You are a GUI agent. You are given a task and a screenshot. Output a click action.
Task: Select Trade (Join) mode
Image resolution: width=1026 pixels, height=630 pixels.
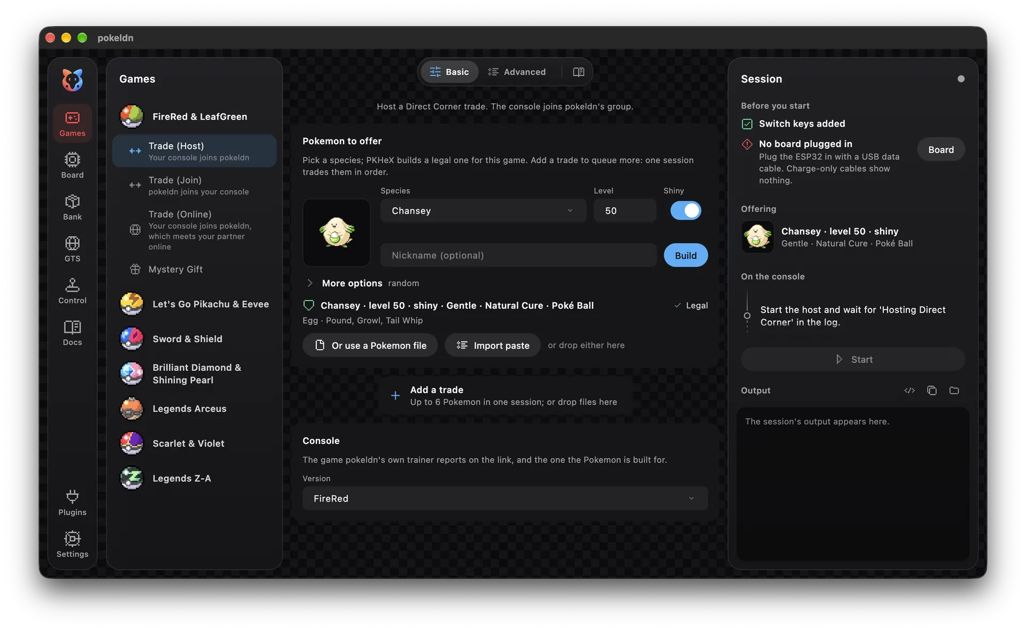(195, 185)
